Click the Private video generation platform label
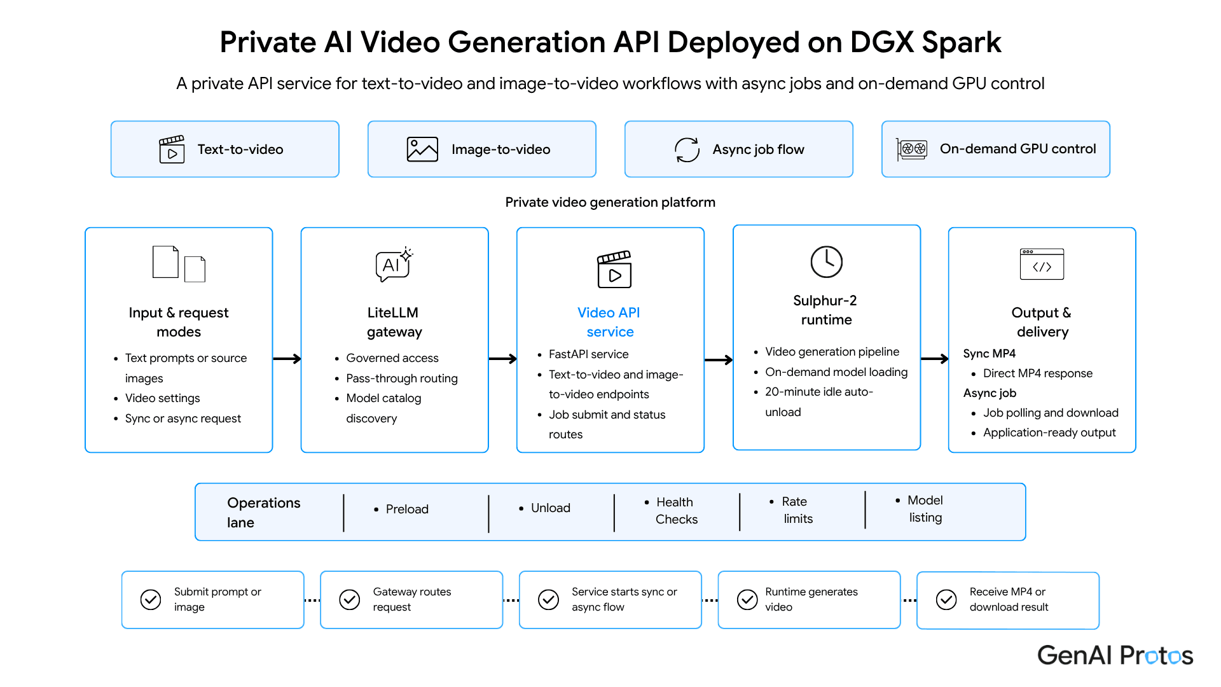Image resolution: width=1221 pixels, height=687 pixels. [x=610, y=202]
